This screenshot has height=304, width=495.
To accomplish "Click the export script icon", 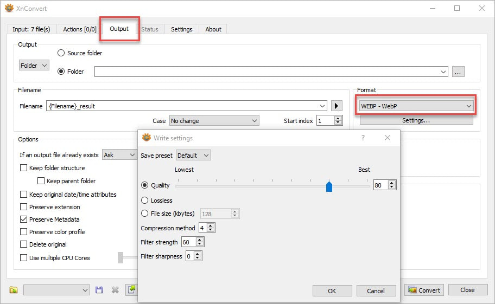I will coord(131,289).
